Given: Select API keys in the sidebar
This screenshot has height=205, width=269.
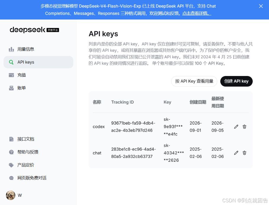Looking at the screenshot, I should (38, 62).
